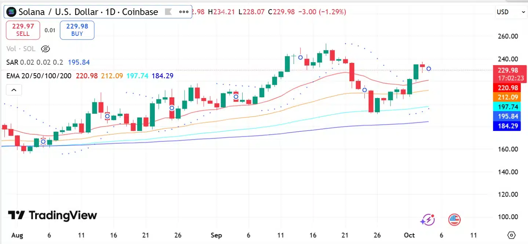Image resolution: width=528 pixels, height=244 pixels.
Task: Click the orange 212.09 EMA price label
Action: 508,97
